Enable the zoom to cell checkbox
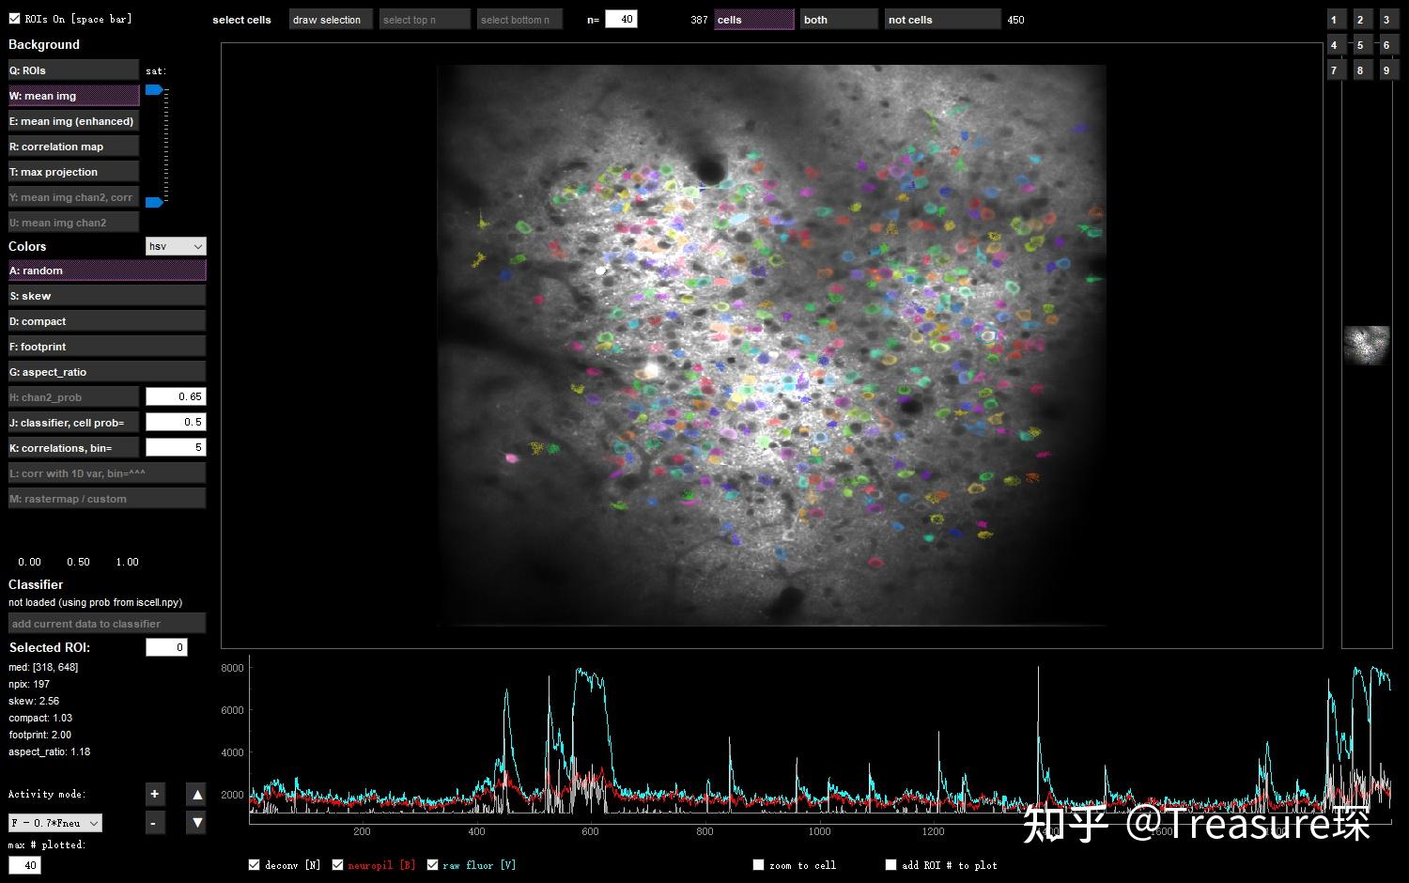The image size is (1409, 883). pyautogui.click(x=758, y=865)
